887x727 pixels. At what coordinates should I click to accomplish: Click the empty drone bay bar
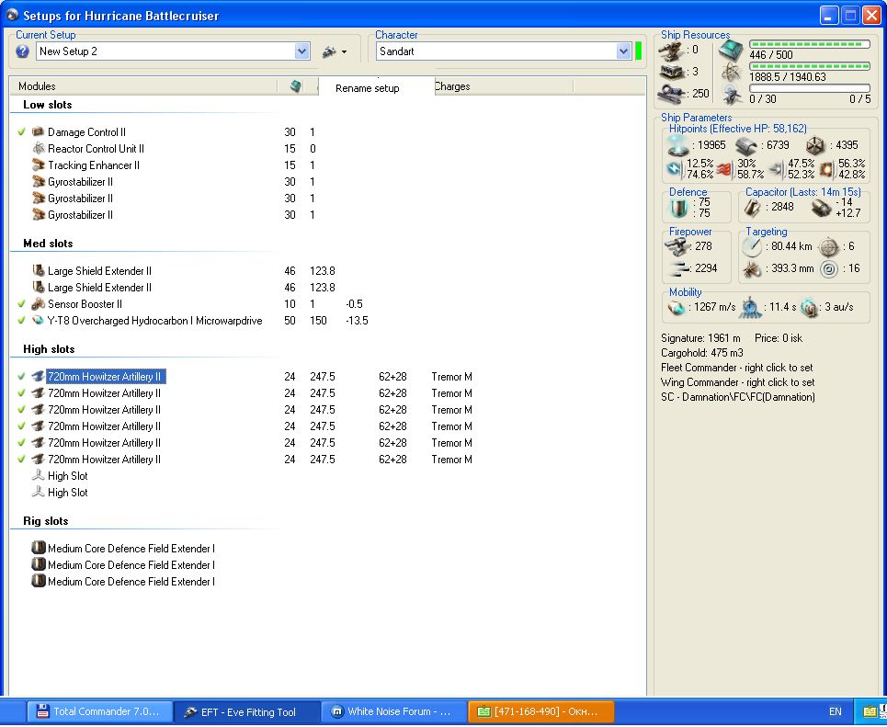810,88
